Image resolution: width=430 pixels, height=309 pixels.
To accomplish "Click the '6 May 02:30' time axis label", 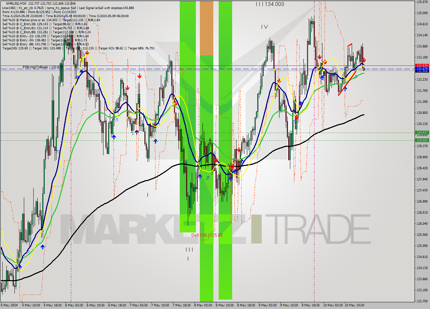I will coord(74,305).
